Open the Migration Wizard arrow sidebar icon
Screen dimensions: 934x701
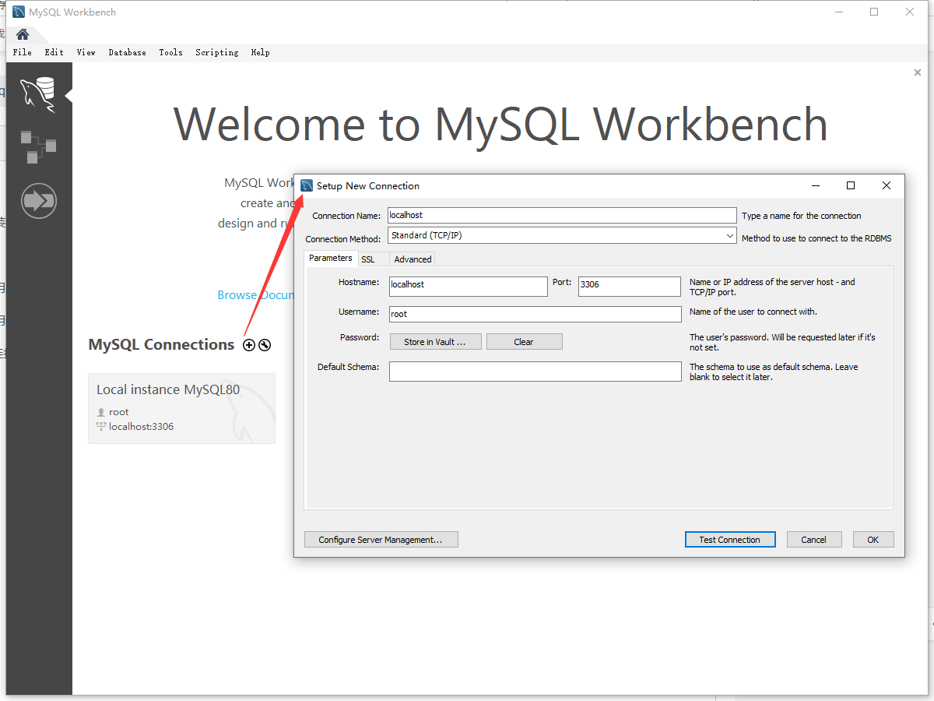(x=38, y=200)
